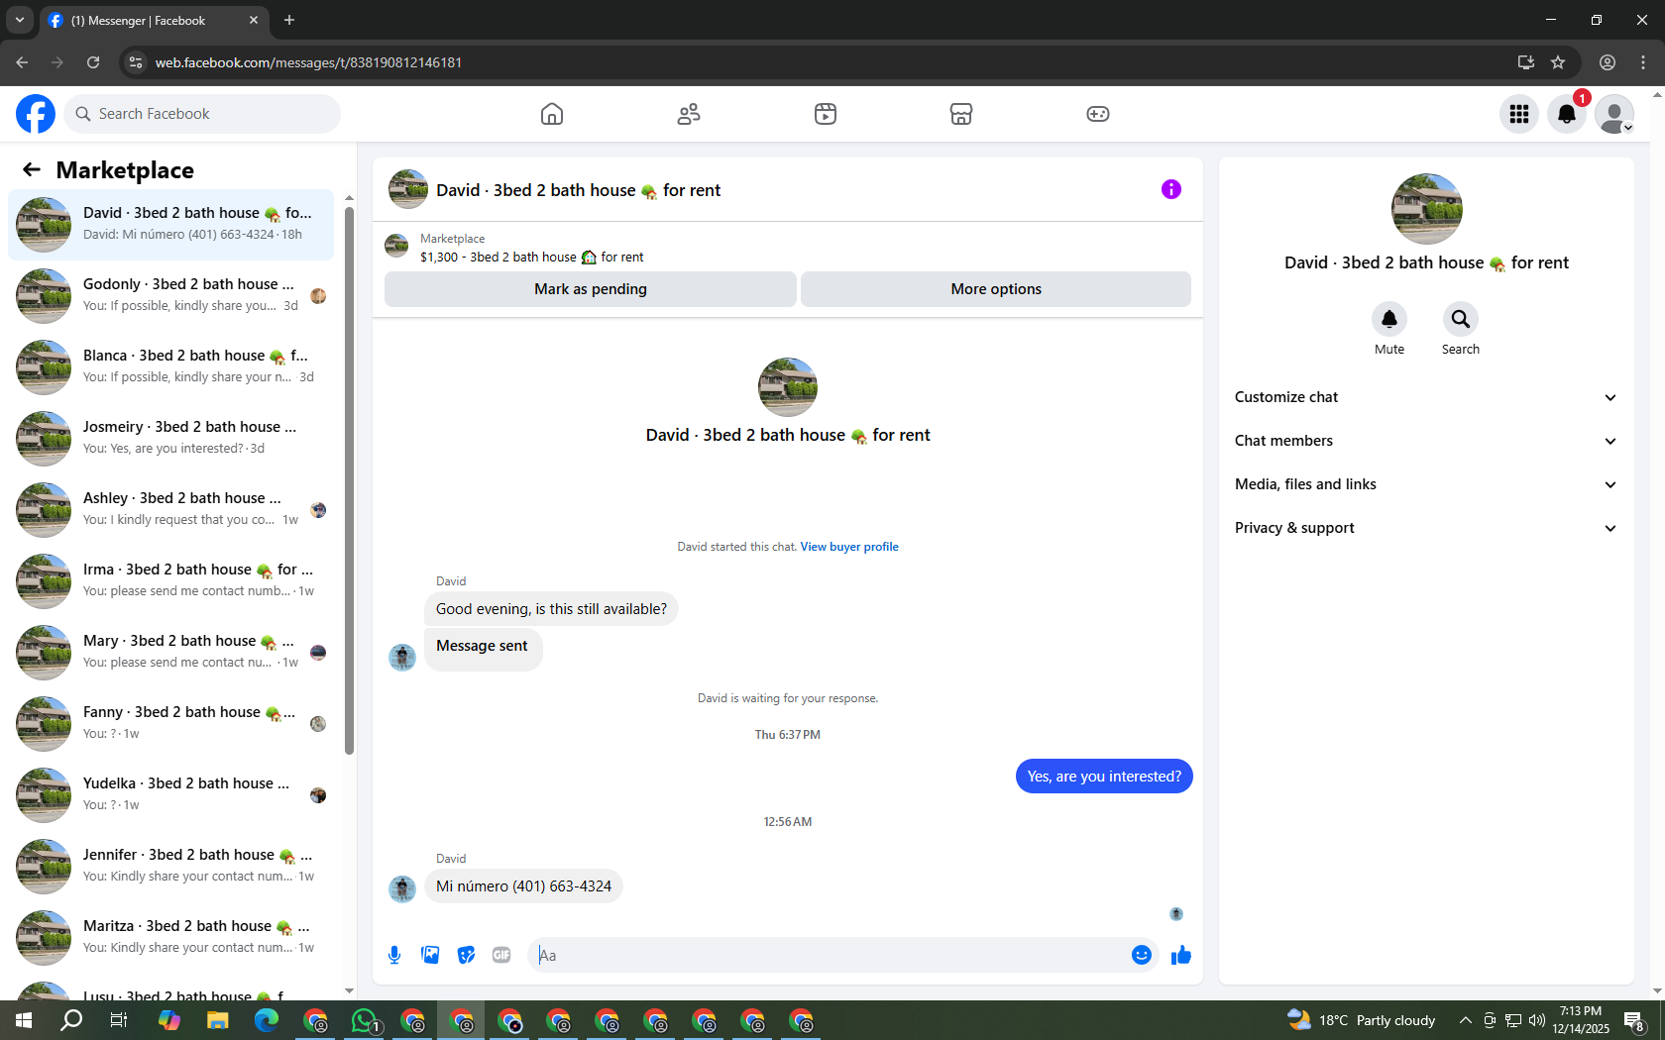This screenshot has width=1665, height=1040.
Task: Expand Privacy & support section
Action: pyautogui.click(x=1426, y=528)
